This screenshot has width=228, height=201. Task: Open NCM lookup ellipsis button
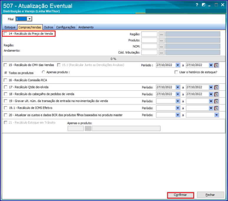pyautogui.click(x=161, y=46)
